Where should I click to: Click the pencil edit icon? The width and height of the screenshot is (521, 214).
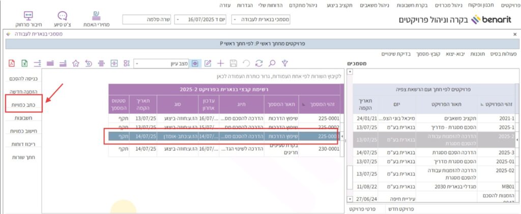208,63
